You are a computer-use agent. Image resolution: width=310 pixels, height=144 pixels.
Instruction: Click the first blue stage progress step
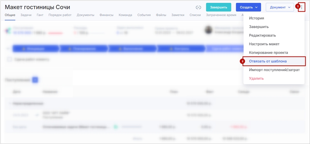click(35, 49)
